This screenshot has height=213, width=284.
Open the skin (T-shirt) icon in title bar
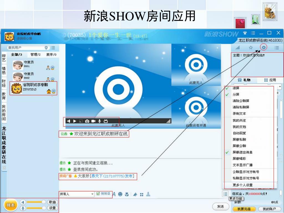pyautogui.click(x=245, y=33)
